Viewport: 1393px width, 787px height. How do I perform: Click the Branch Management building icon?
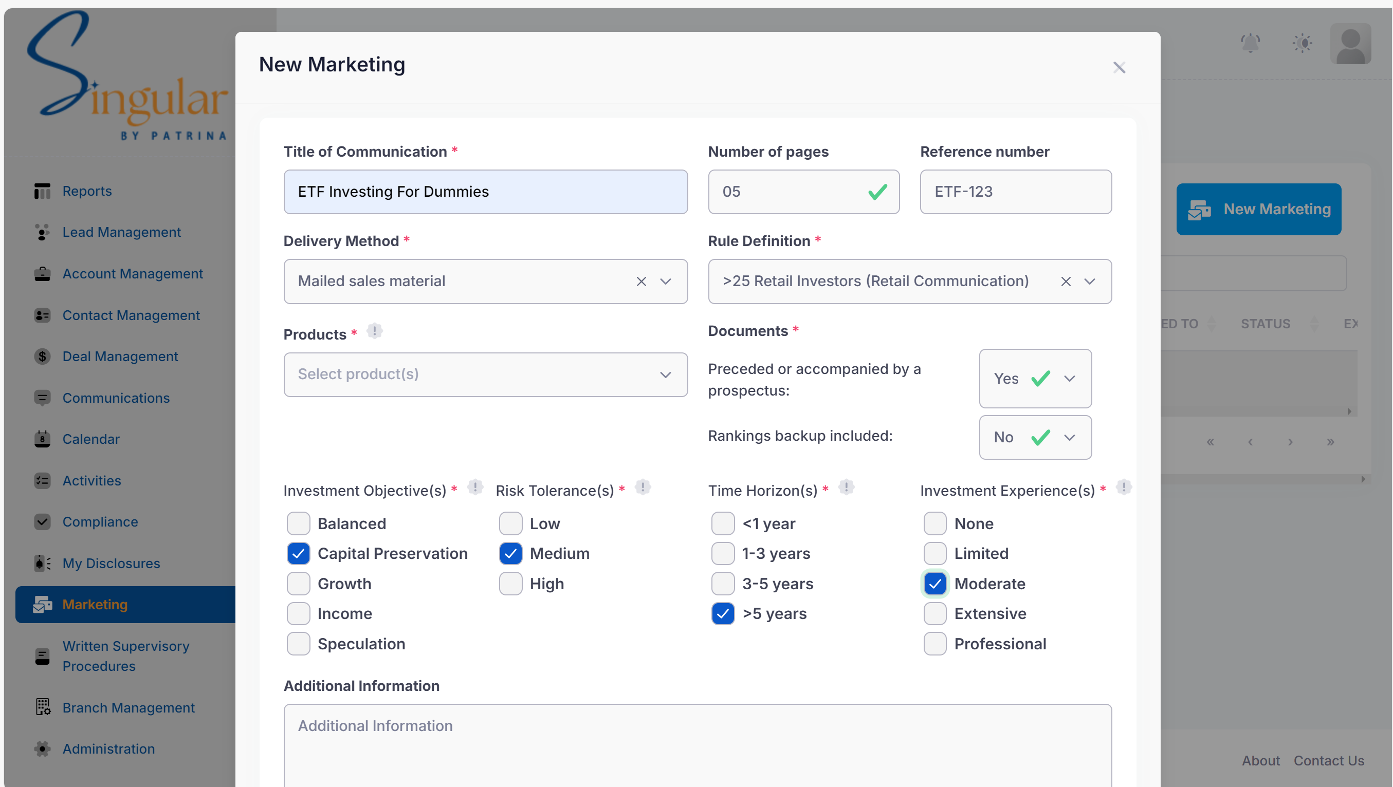(42, 707)
